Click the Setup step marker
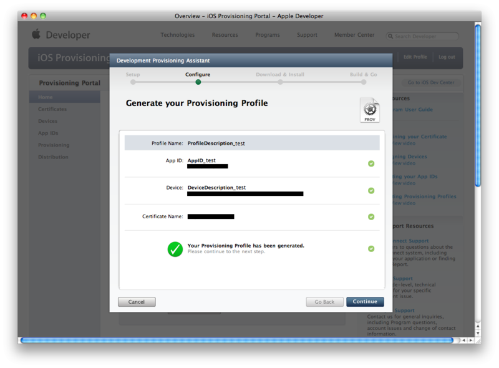Screen dimensions: 499x368 click(x=133, y=82)
